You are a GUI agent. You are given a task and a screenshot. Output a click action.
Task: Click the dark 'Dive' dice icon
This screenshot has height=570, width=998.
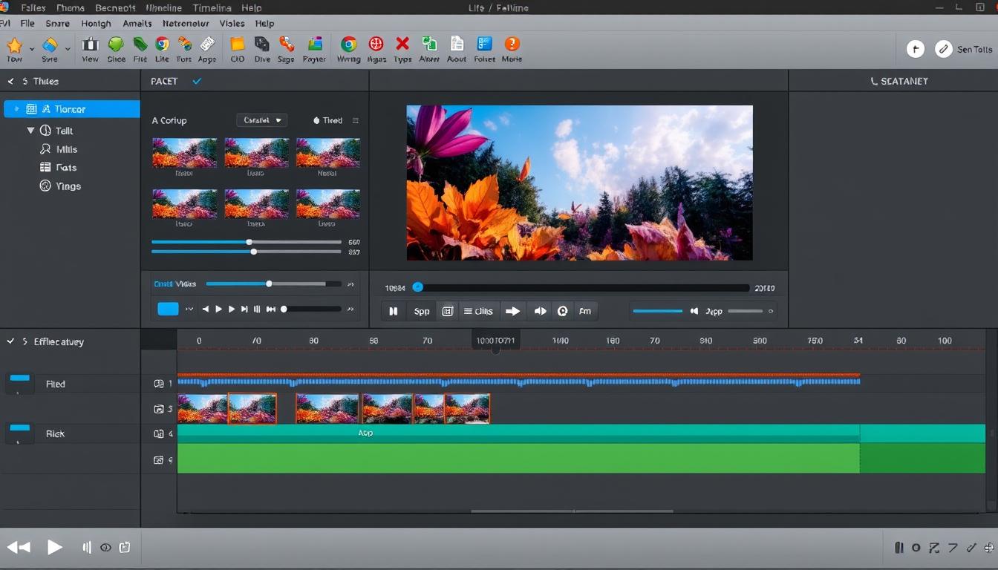(262, 45)
